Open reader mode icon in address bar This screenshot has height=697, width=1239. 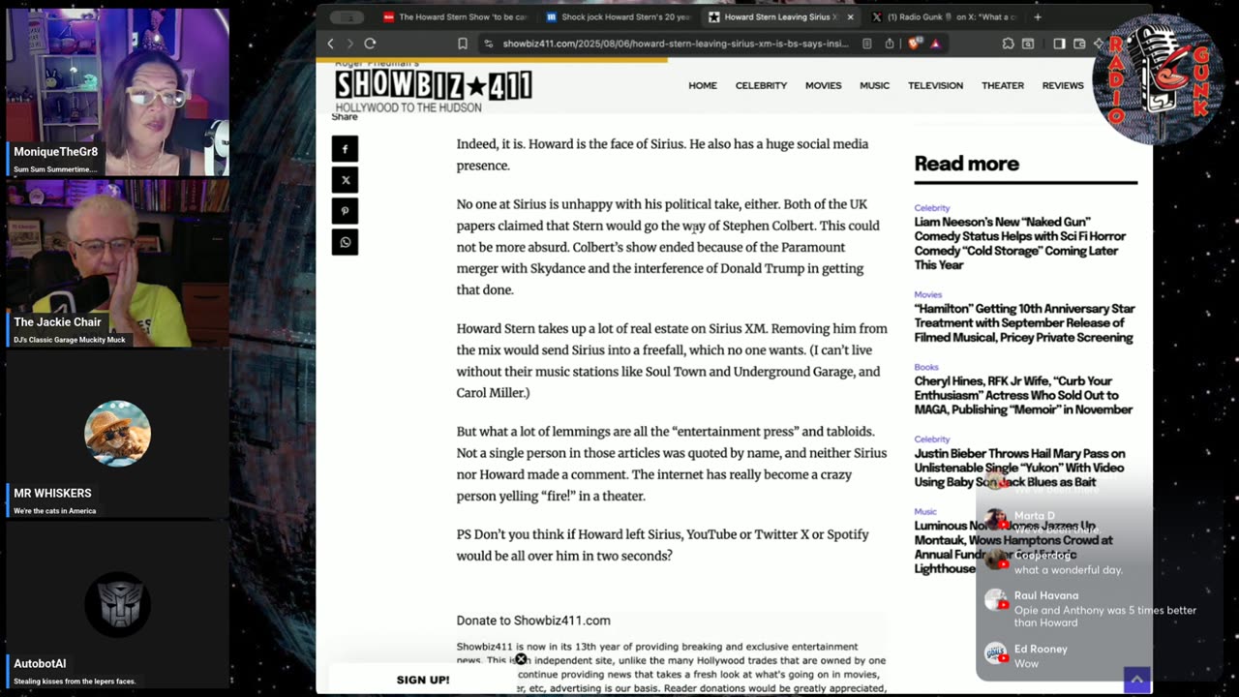tap(866, 44)
